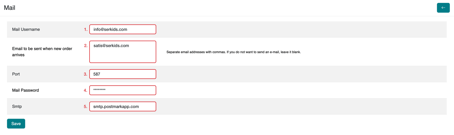Screen dimensions: 454x135
Task: Click the back arrow button
Action: coord(443,8)
